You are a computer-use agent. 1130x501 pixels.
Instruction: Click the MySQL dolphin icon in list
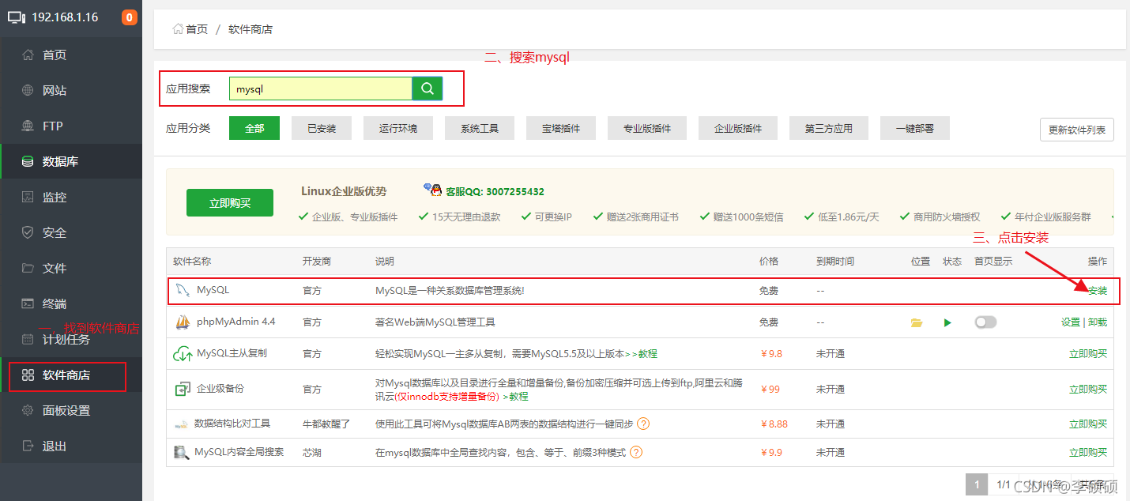coord(183,291)
